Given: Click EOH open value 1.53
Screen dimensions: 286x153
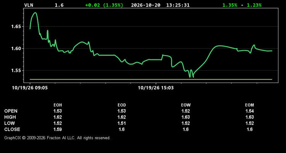Looking at the screenshot, I should tap(58, 111).
